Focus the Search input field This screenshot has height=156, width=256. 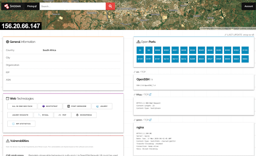tap(73, 6)
